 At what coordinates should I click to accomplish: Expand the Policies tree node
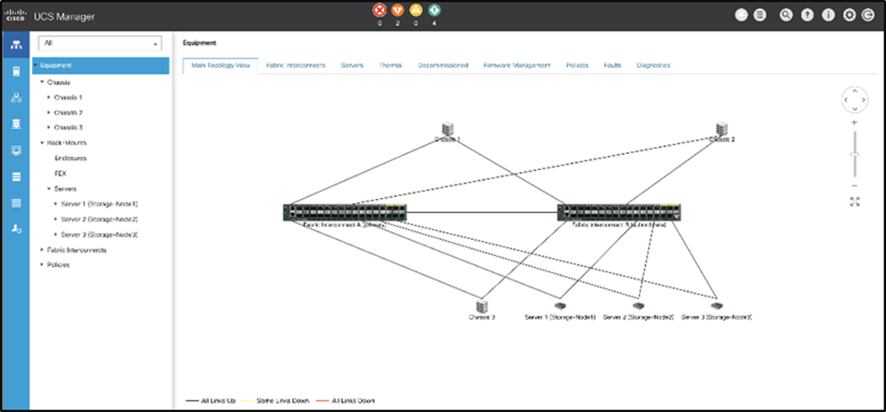[42, 264]
